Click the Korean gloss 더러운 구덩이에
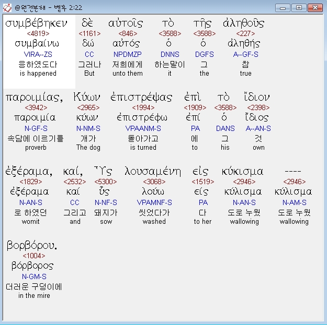The image size is (327, 325). [34, 287]
